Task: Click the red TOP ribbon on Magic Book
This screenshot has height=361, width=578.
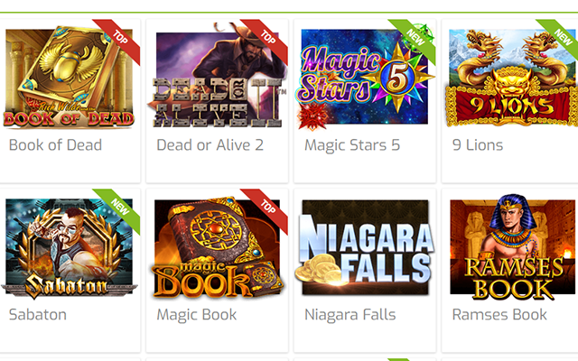Action: click(x=265, y=211)
